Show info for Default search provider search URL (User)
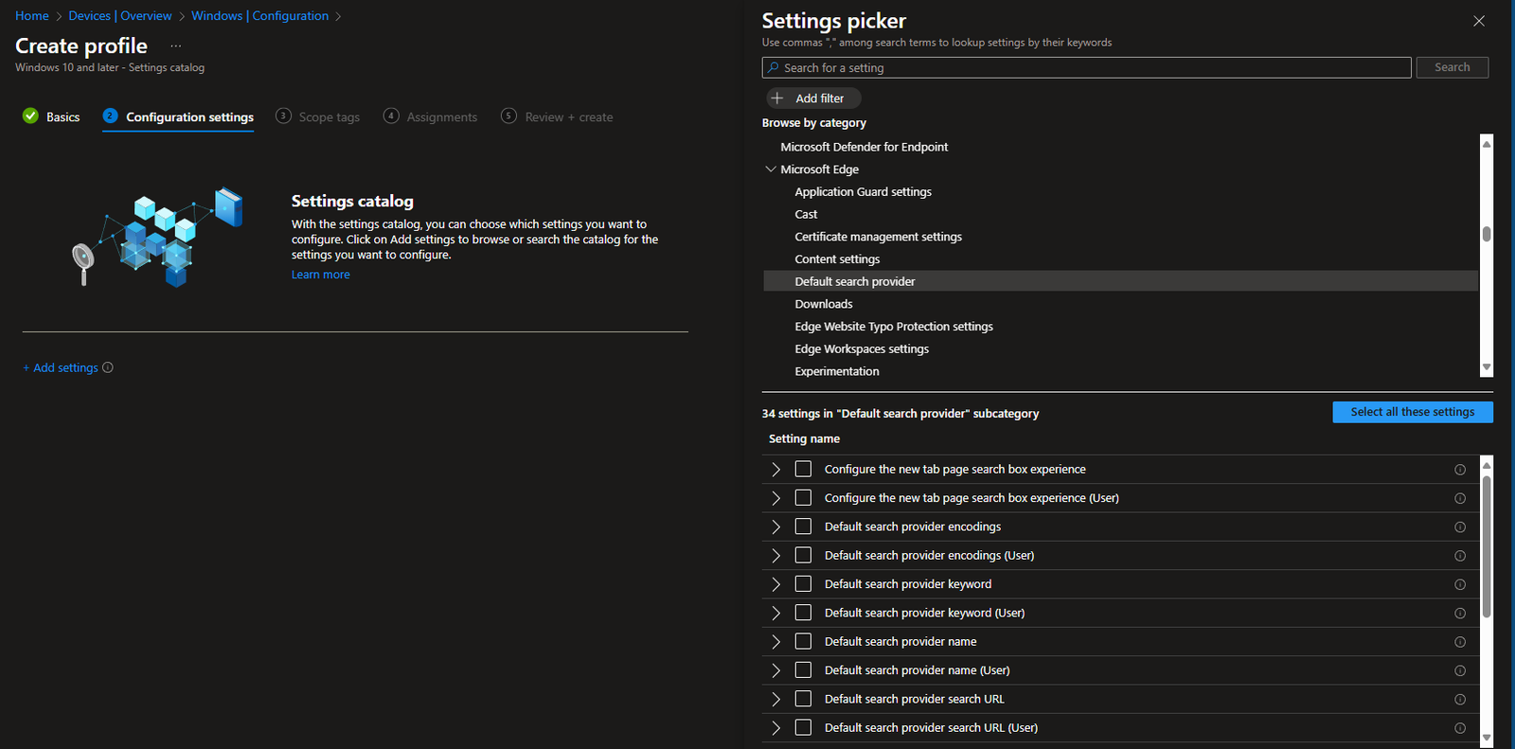This screenshot has height=749, width=1515. (1460, 728)
